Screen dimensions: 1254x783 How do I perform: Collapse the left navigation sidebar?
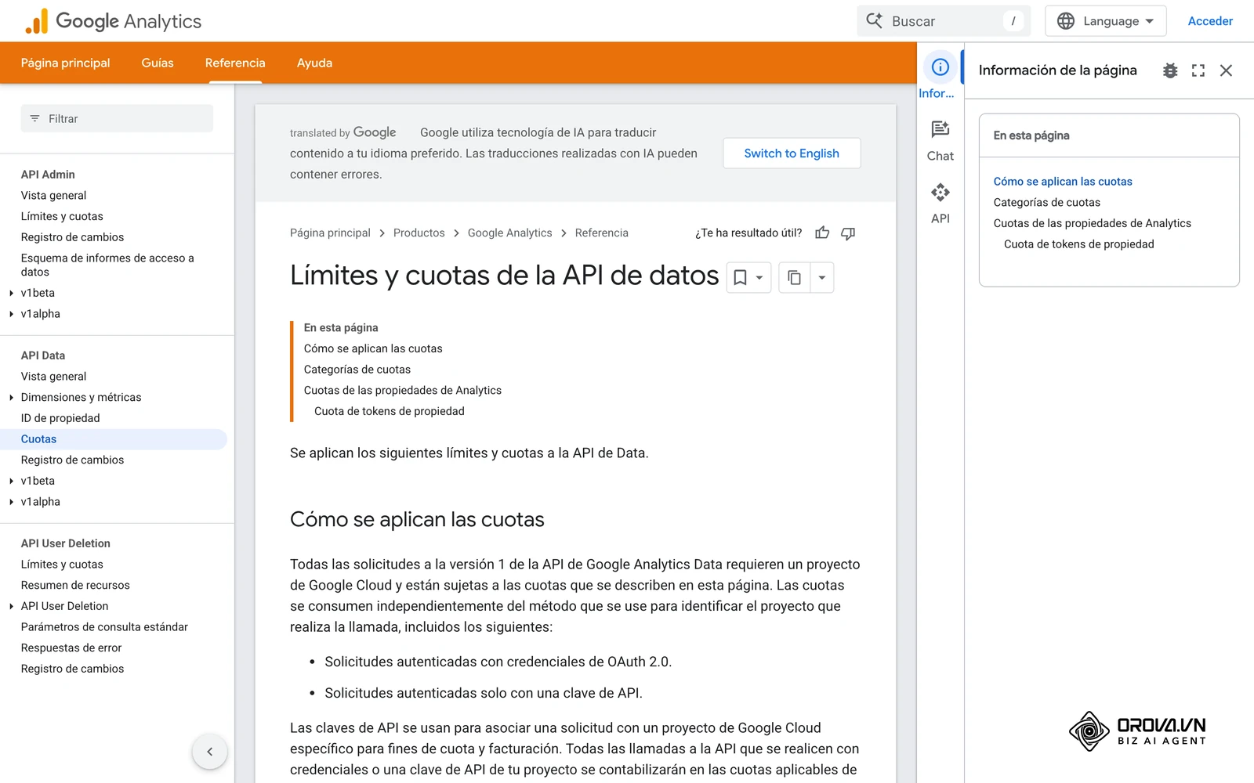click(x=209, y=752)
